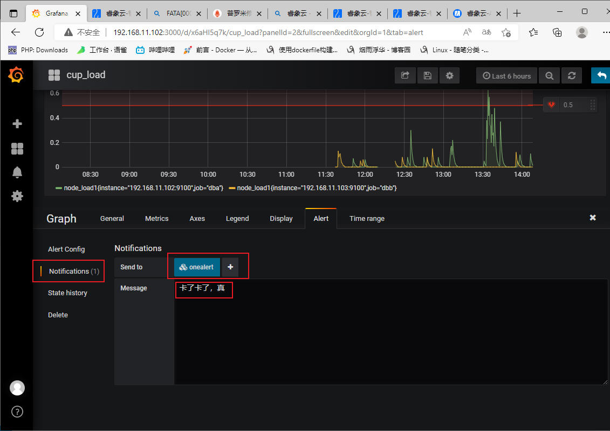Click the share dashboard icon

(x=405, y=75)
